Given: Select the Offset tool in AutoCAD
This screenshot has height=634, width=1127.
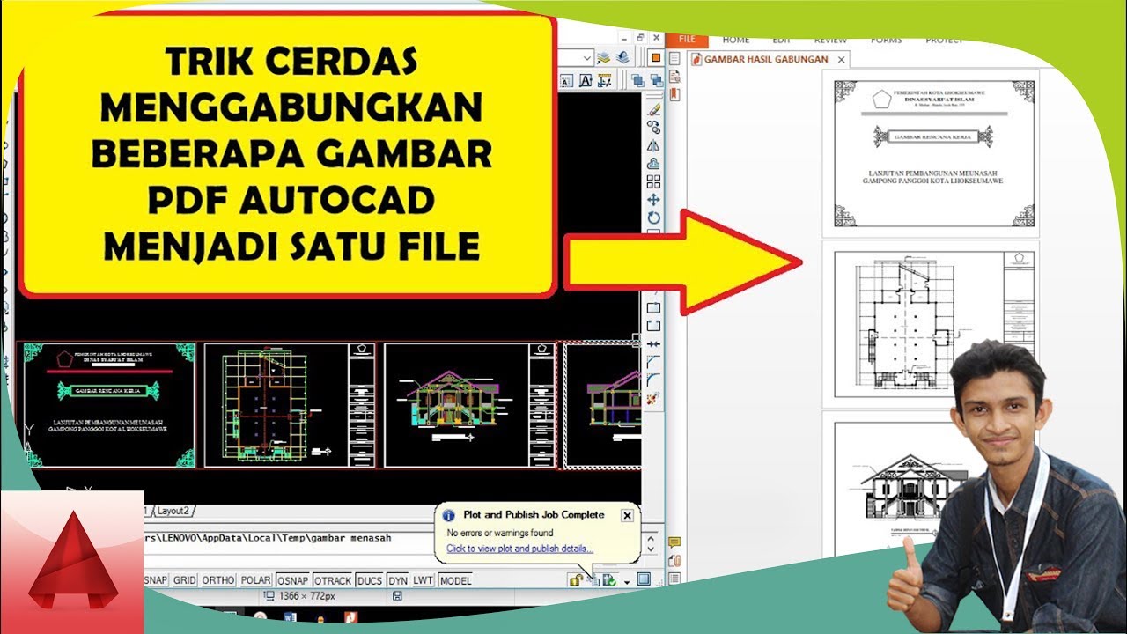Looking at the screenshot, I should [654, 164].
